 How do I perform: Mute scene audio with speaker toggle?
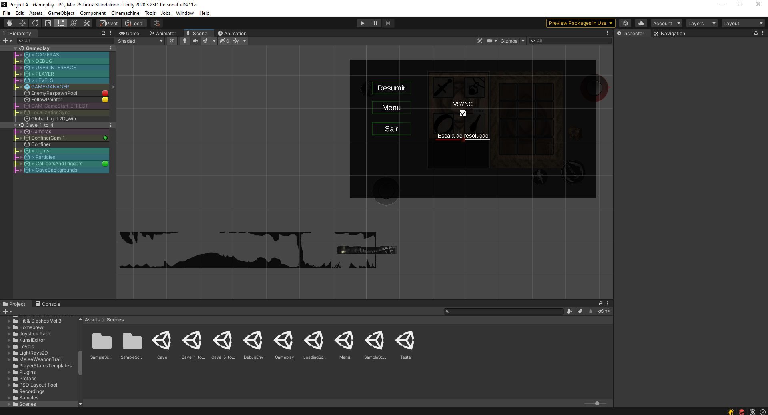pos(195,41)
